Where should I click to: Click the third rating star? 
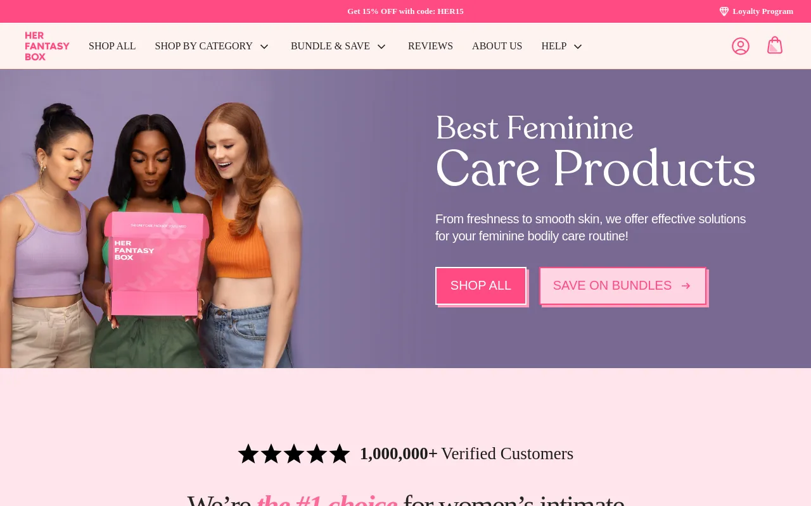tap(294, 454)
